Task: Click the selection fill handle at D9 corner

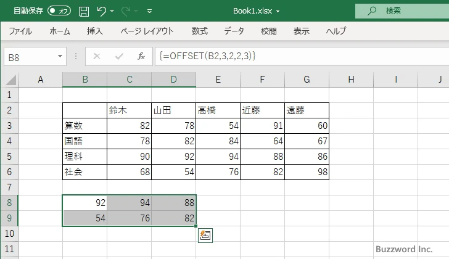Action: [x=196, y=226]
